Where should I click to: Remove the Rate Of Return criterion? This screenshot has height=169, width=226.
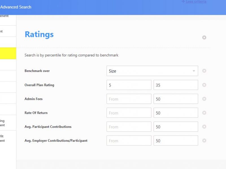pos(204,113)
